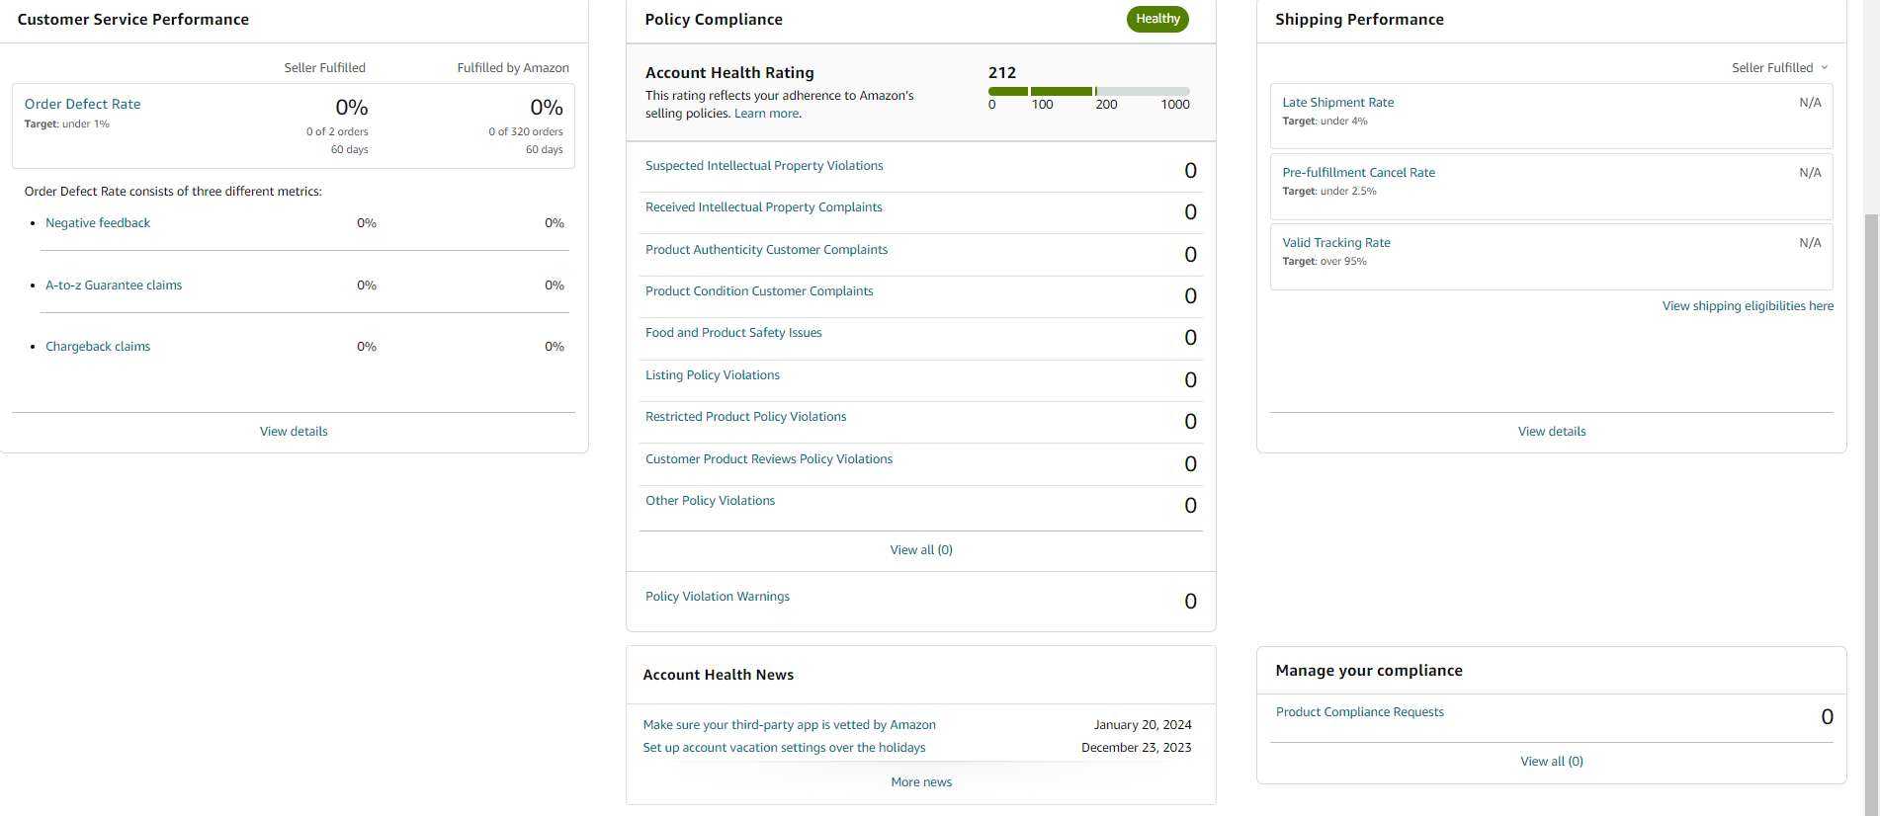Image resolution: width=1880 pixels, height=816 pixels.
Task: Open Negative feedback metric link
Action: (98, 223)
